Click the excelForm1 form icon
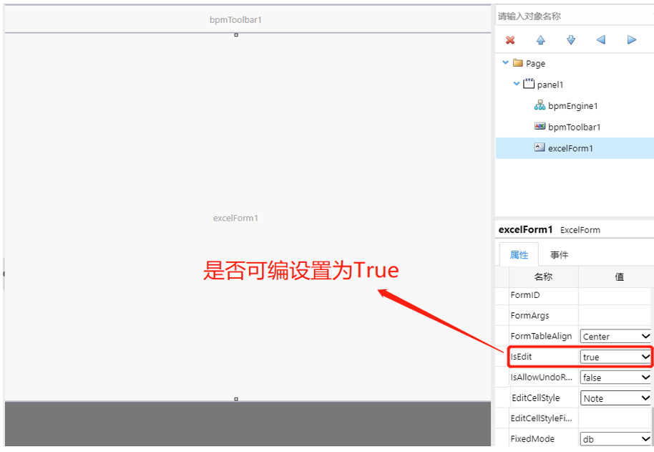 click(540, 148)
